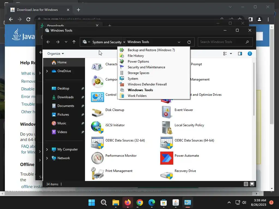Screen dimensions: 279x209
Task: Open Pictures in navigation pane
Action: (64, 115)
